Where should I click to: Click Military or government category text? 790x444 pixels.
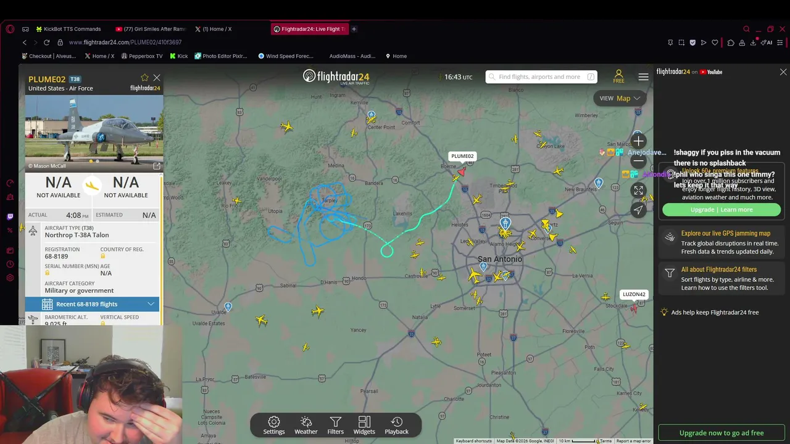pos(79,290)
